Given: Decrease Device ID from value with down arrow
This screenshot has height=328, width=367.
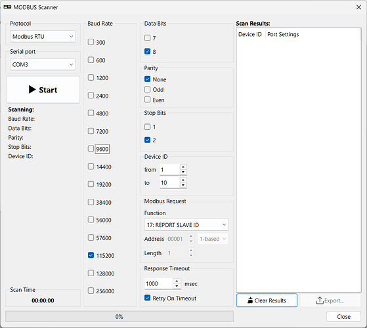Looking at the screenshot, I should click(183, 173).
